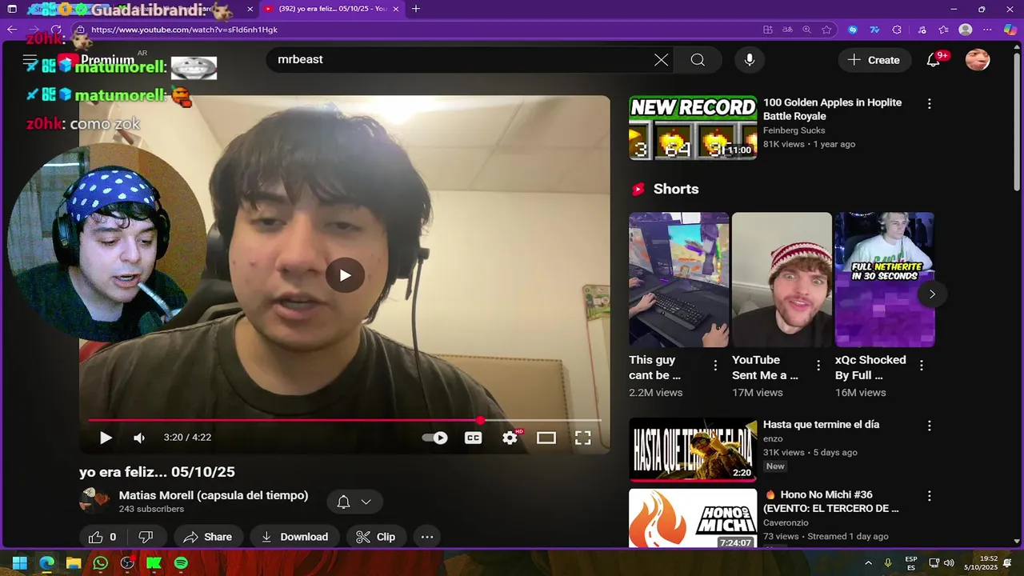Clear the search box with the X icon
This screenshot has height=576, width=1024.
point(661,60)
